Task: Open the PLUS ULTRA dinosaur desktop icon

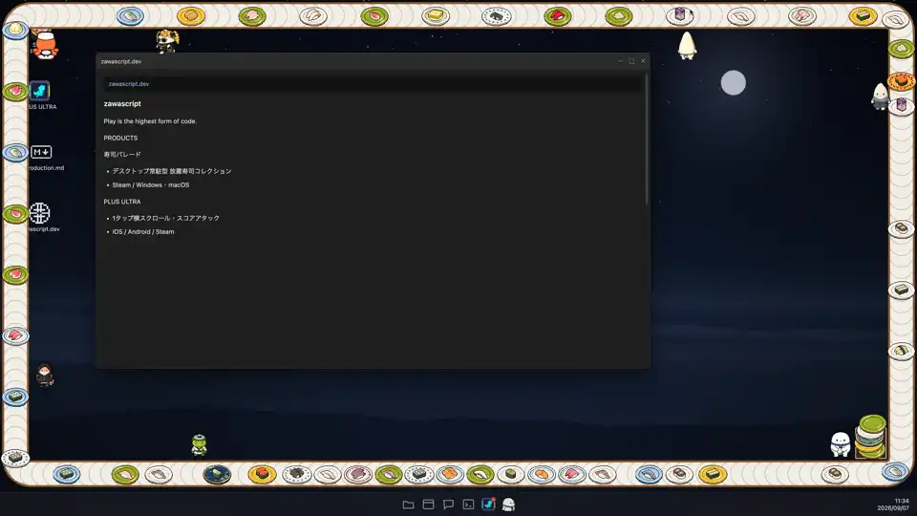Action: click(40, 91)
